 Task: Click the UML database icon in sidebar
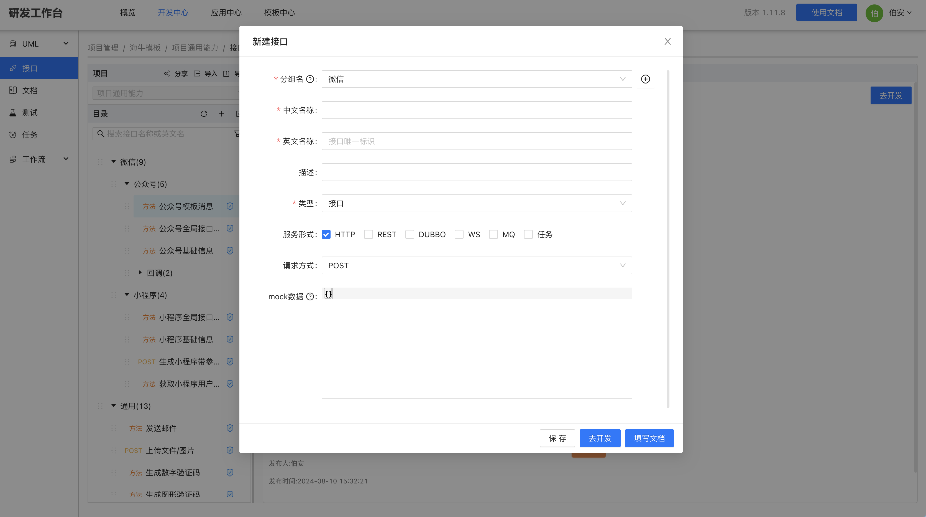(12, 44)
